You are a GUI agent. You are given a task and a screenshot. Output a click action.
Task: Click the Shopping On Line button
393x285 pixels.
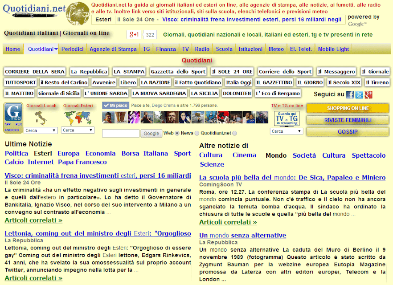click(x=348, y=108)
